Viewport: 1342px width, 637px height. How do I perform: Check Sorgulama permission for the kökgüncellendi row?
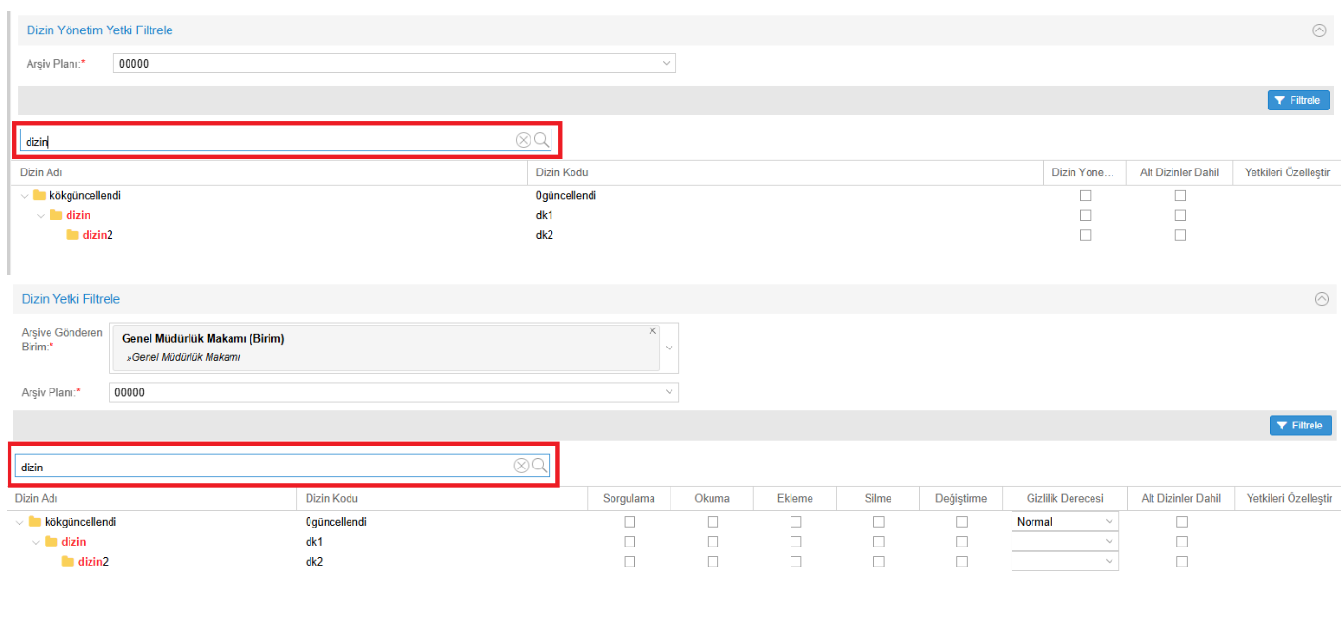tap(630, 522)
